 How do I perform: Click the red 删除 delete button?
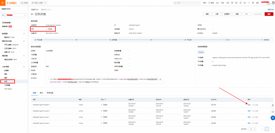coord(269,14)
